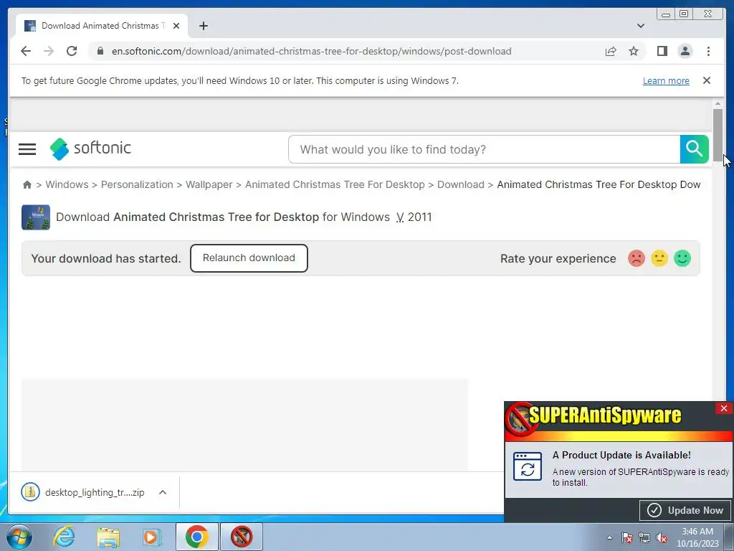Submit search with the magnifier button

pos(694,149)
